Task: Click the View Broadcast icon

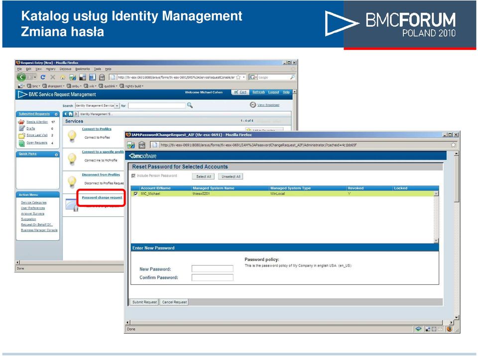Action: (253, 105)
